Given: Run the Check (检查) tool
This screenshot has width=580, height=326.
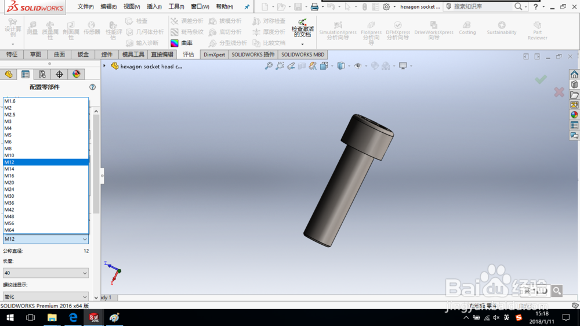Looking at the screenshot, I should [136, 21].
